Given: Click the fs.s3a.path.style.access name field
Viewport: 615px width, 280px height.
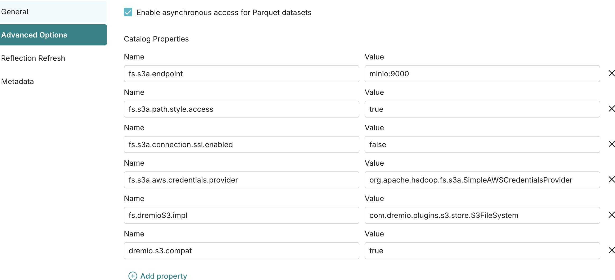Looking at the screenshot, I should pyautogui.click(x=241, y=109).
